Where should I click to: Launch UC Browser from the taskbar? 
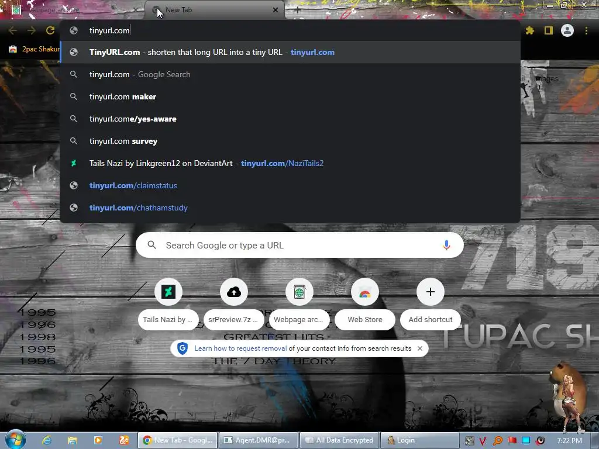pyautogui.click(x=124, y=440)
